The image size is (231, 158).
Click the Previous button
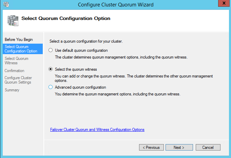coord(151,147)
